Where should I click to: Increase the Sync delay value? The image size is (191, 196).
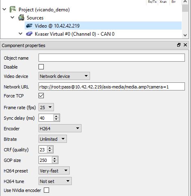[x=56, y=116]
